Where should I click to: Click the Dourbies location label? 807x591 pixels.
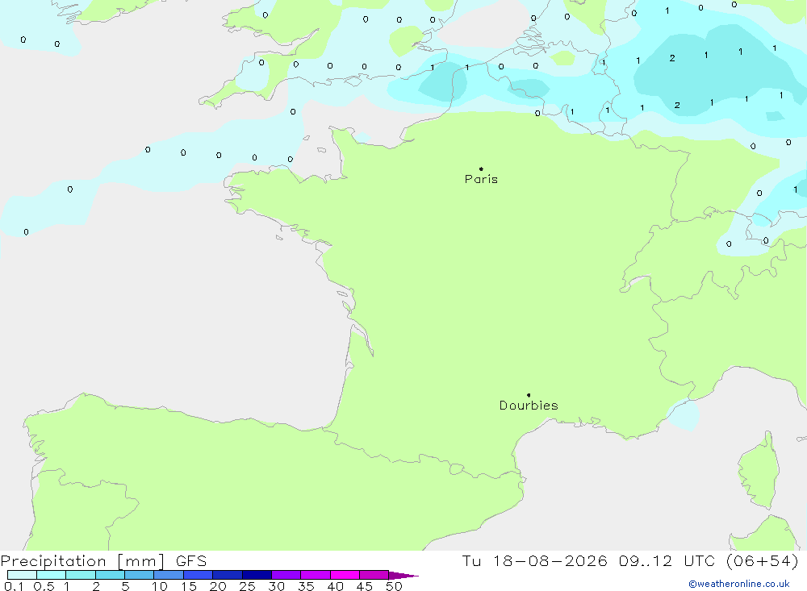529,406
